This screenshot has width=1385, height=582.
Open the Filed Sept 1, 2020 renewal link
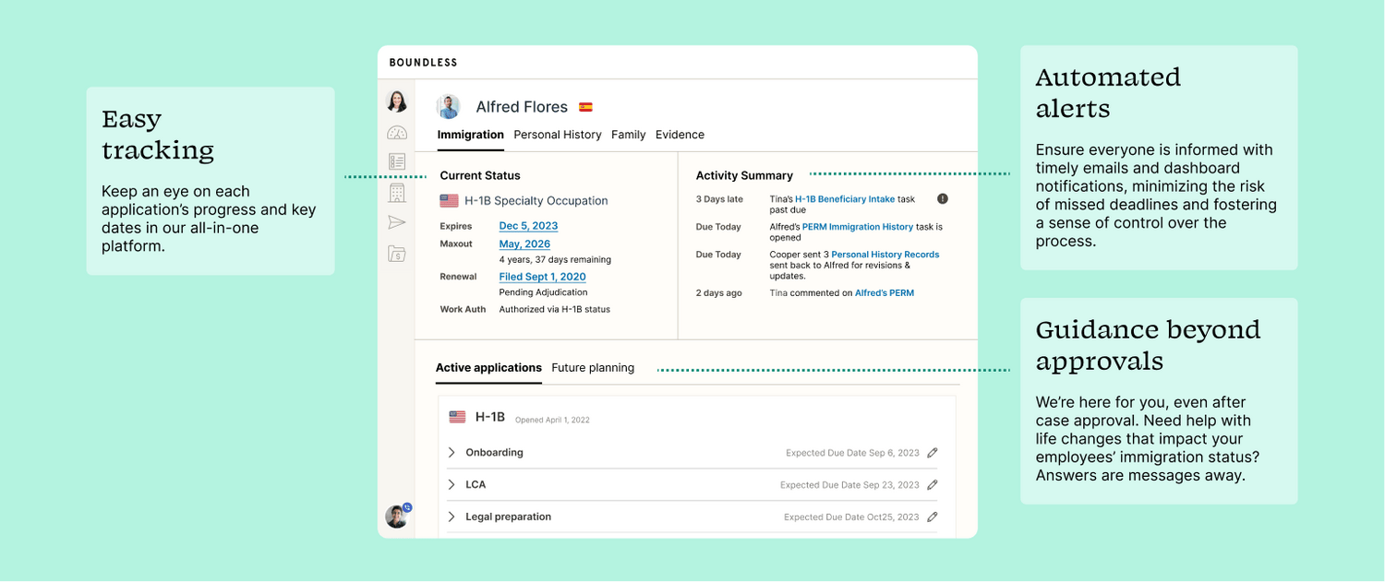tap(543, 277)
